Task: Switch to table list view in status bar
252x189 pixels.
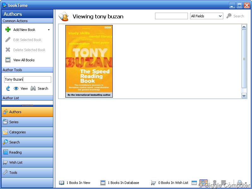Action: pos(194,183)
